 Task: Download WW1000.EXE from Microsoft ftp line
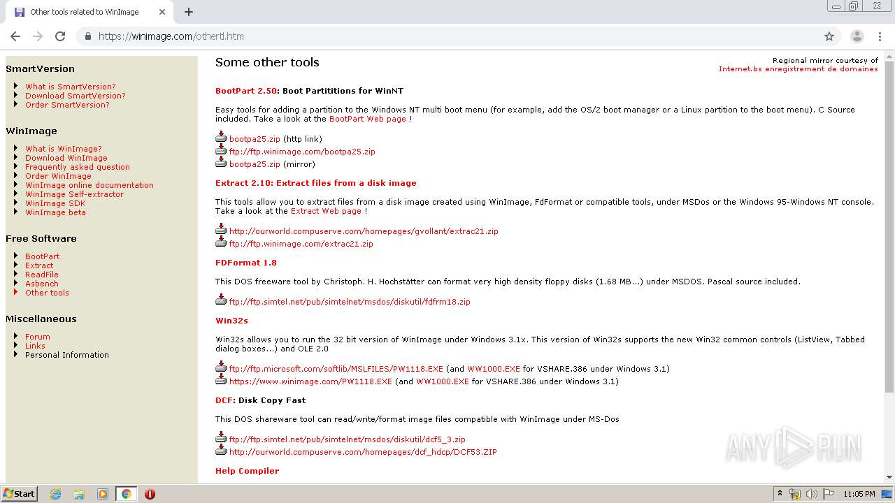pyautogui.click(x=494, y=369)
